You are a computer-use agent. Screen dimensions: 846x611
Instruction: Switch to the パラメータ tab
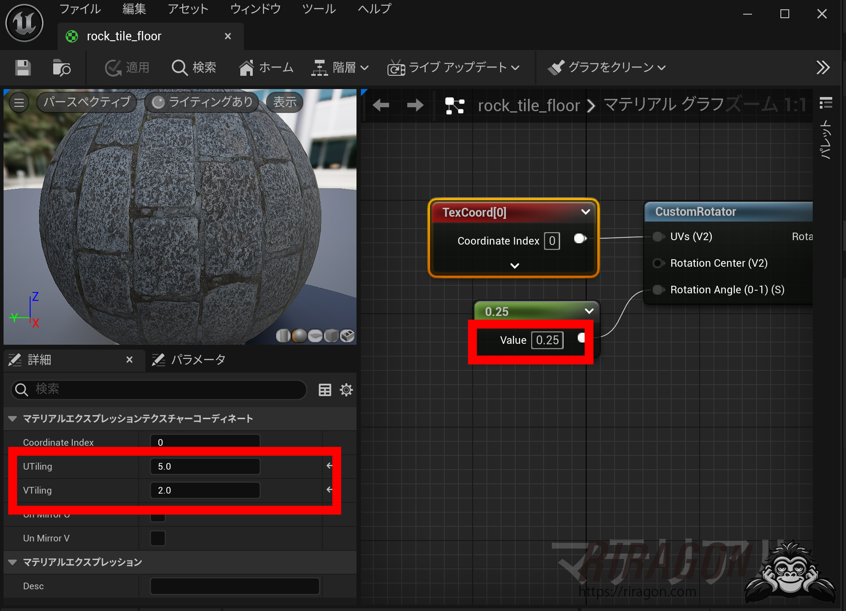[x=189, y=360]
